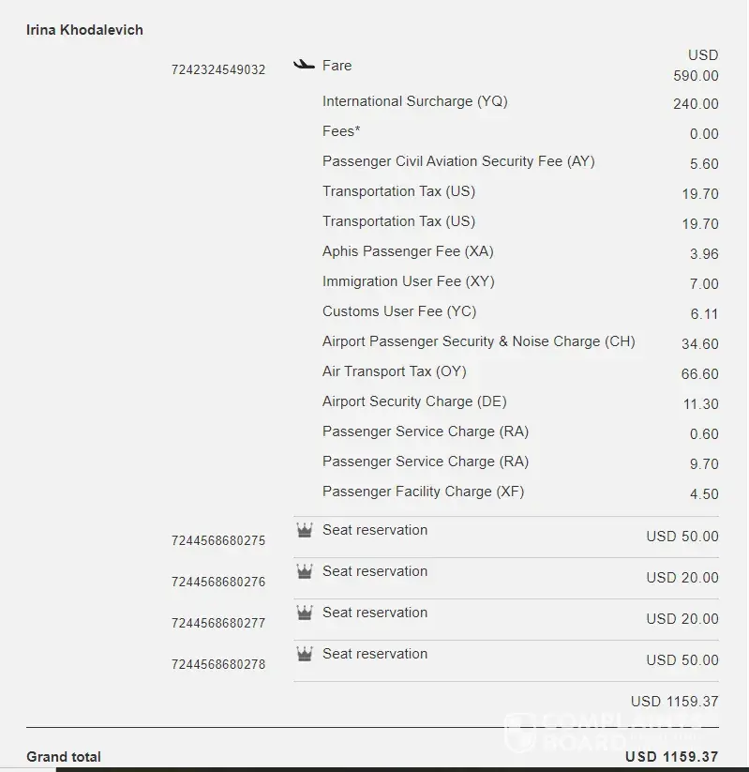Click the Grand total label
The image size is (749, 772).
pos(64,757)
